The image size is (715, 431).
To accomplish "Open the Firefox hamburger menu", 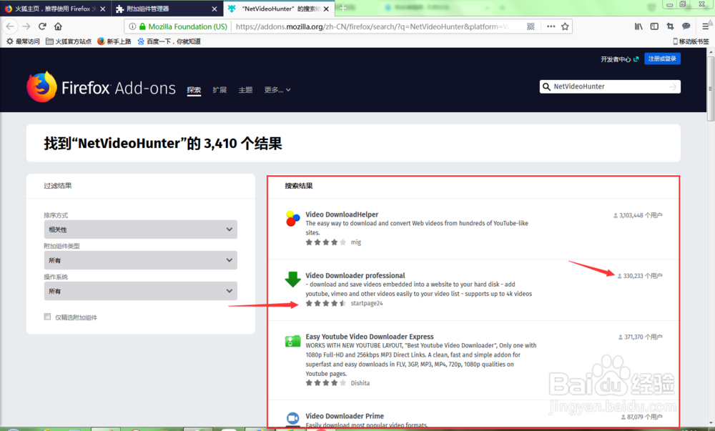I will pyautogui.click(x=706, y=26).
